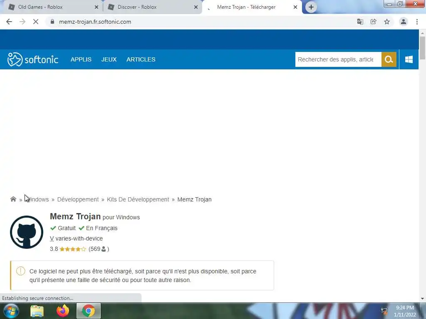This screenshot has height=319, width=426.
Task: Click the En Français label
Action: point(102,228)
